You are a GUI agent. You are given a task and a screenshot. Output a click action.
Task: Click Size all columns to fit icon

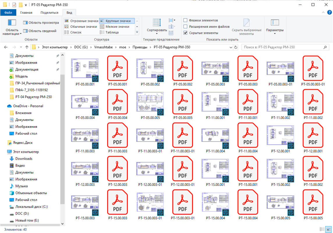coord(171,33)
